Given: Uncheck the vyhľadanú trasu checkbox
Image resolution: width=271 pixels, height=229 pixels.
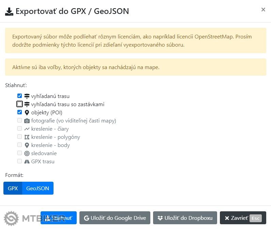Looking at the screenshot, I should [x=20, y=96].
